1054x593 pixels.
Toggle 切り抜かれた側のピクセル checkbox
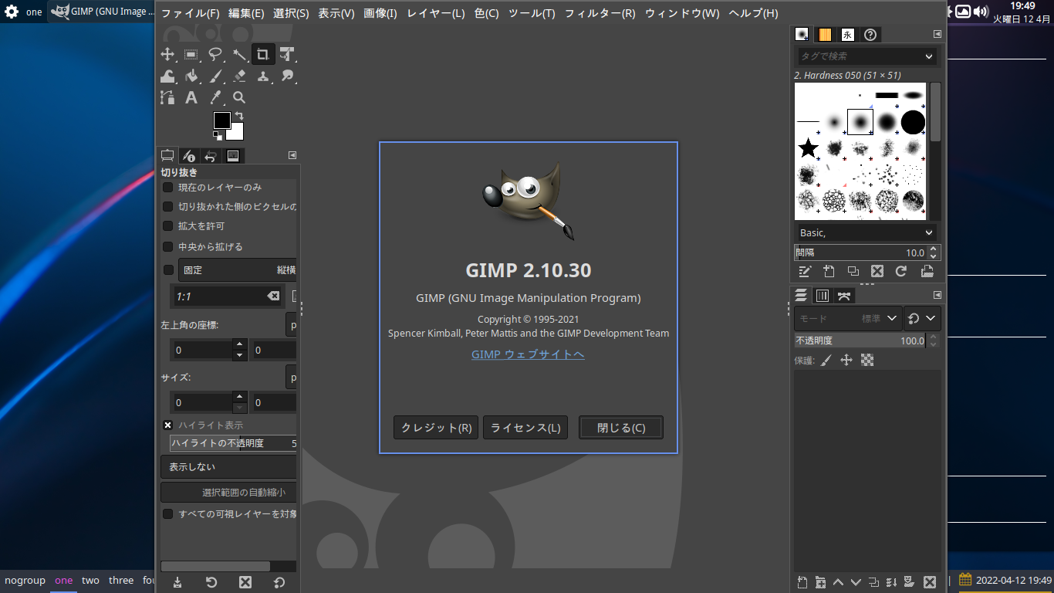(x=167, y=207)
